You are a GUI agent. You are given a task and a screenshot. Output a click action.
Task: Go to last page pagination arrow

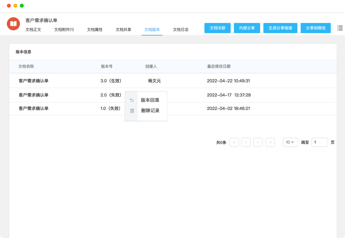click(x=270, y=142)
